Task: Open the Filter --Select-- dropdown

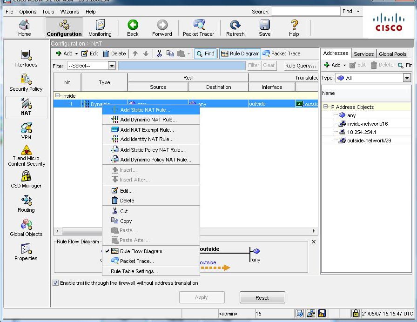Action: pos(112,66)
